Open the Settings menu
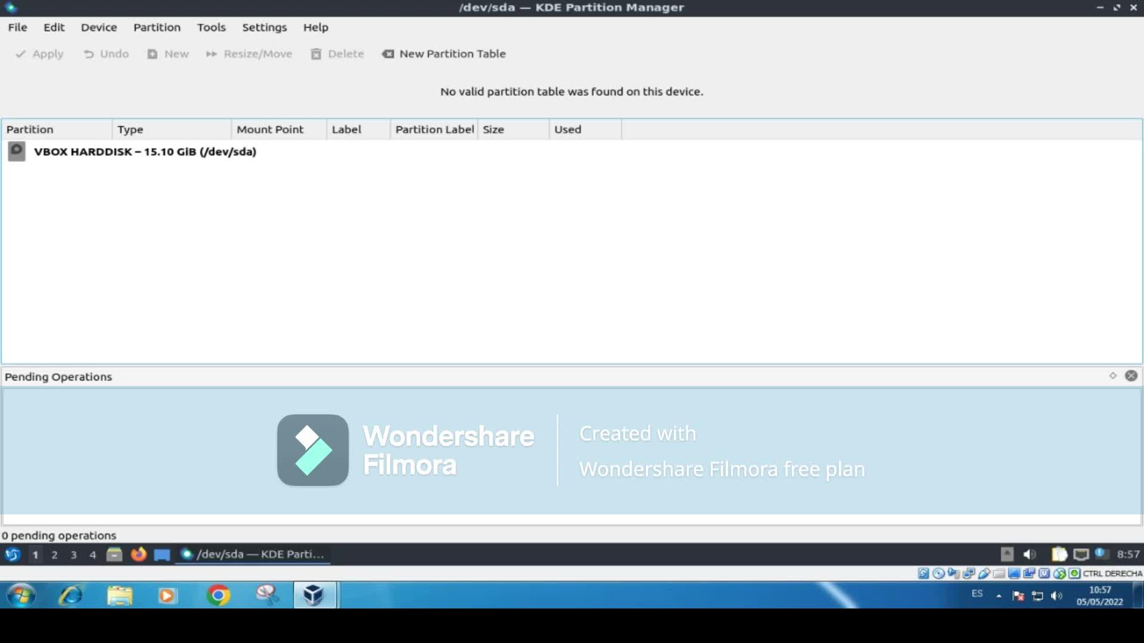 point(264,27)
